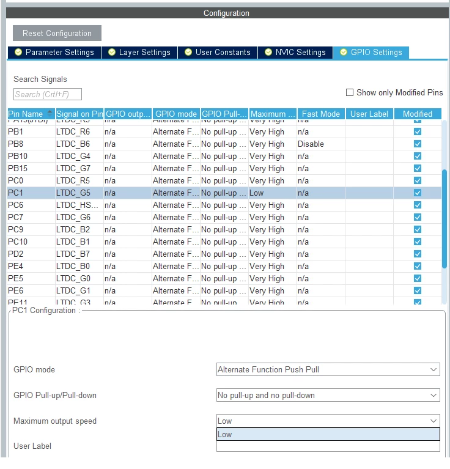Click the LTDC_G7 signal cell

pyautogui.click(x=79, y=168)
